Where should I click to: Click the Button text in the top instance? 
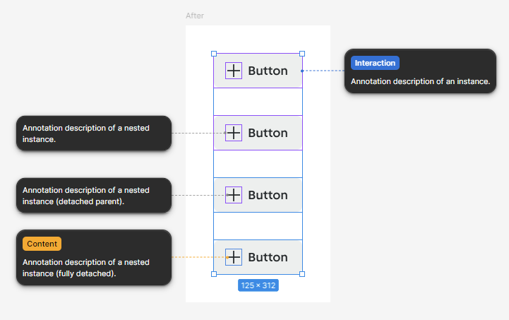click(268, 71)
